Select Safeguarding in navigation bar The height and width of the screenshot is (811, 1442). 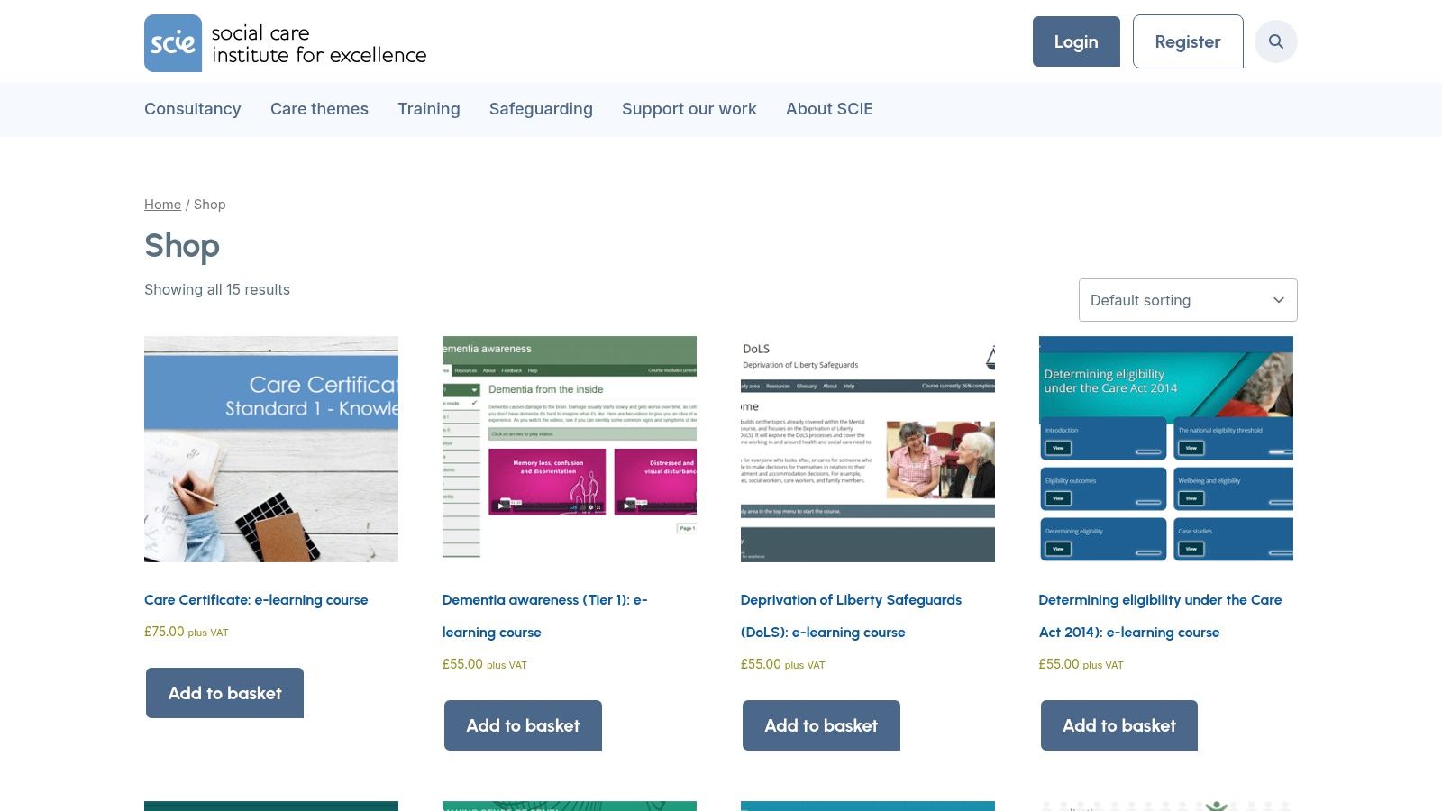pyautogui.click(x=541, y=109)
